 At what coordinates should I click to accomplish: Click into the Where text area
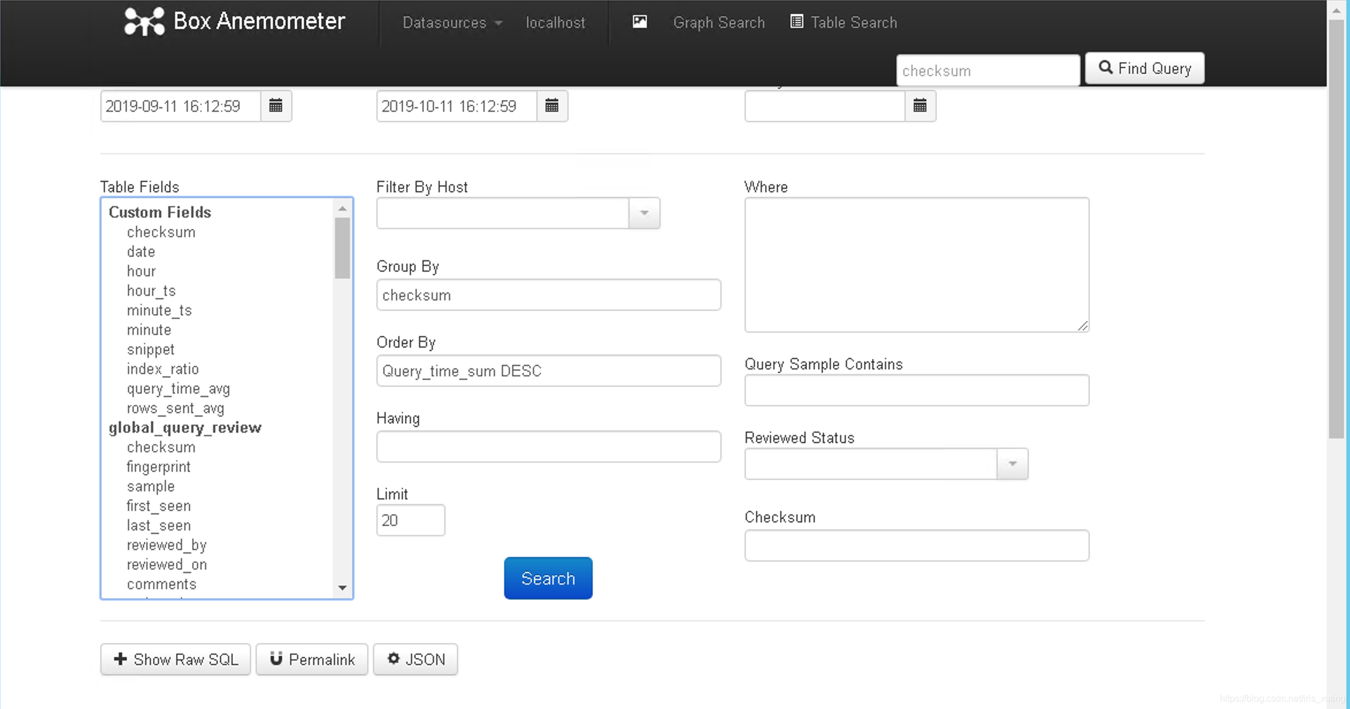916,265
